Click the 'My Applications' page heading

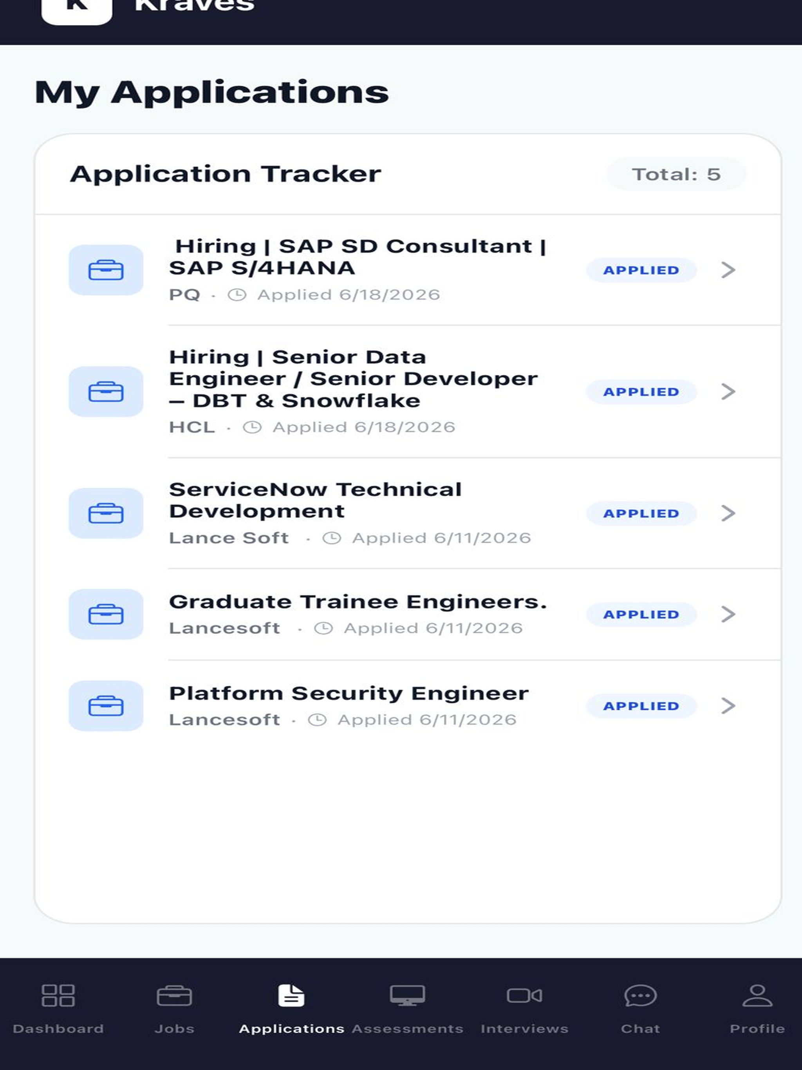tap(212, 92)
